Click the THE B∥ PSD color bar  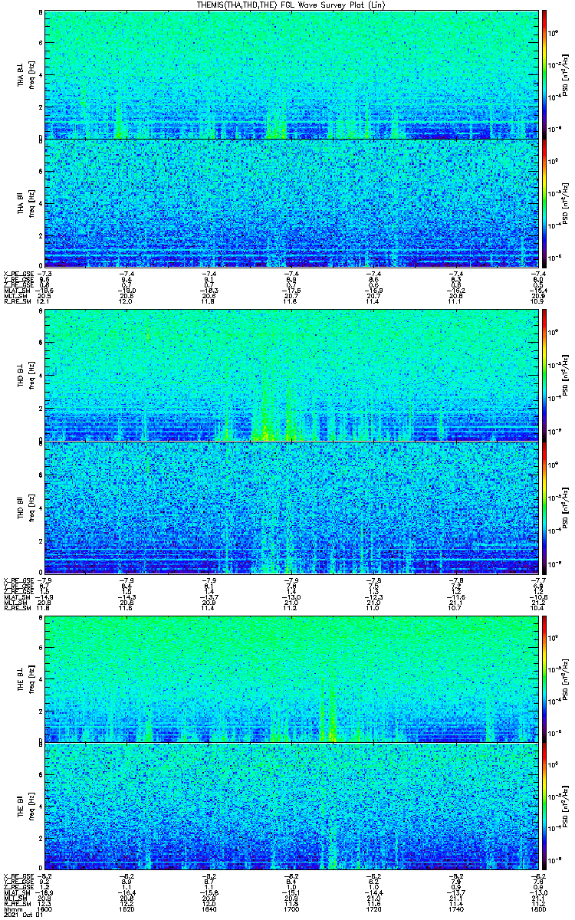tap(544, 807)
